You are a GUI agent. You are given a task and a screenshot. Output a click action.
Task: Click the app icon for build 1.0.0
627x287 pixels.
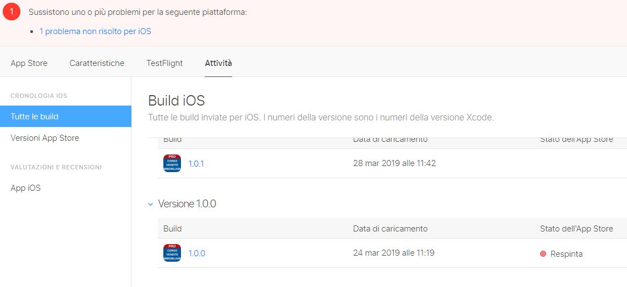[172, 253]
